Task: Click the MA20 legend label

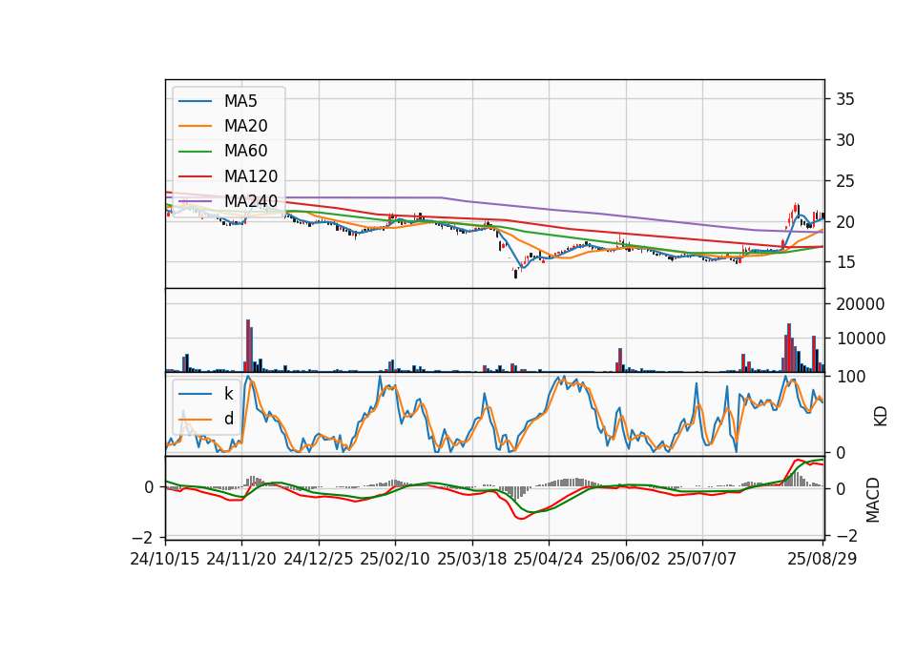Action: pyautogui.click(x=245, y=126)
